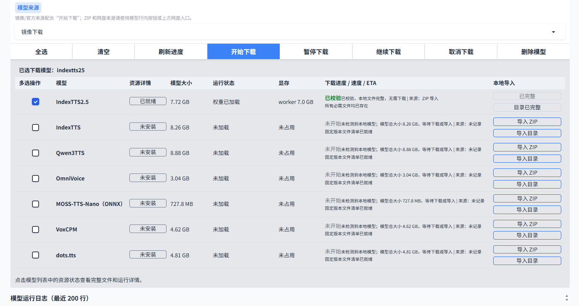Click 导入 ZIP for OmniVoice
The height and width of the screenshot is (306, 579).
click(x=527, y=173)
